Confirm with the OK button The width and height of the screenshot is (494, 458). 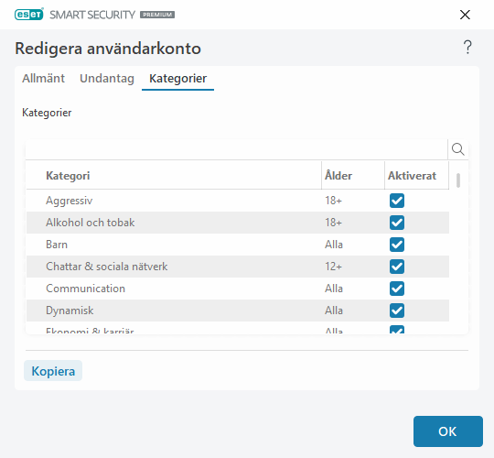tap(448, 431)
